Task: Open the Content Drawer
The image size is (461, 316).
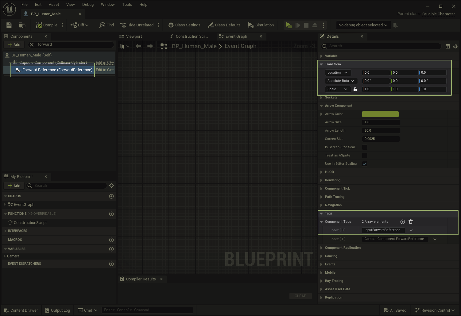Action: pos(21,310)
